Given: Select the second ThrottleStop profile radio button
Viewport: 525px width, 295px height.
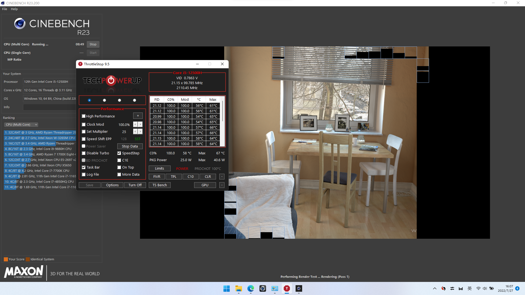Looking at the screenshot, I should point(104,100).
